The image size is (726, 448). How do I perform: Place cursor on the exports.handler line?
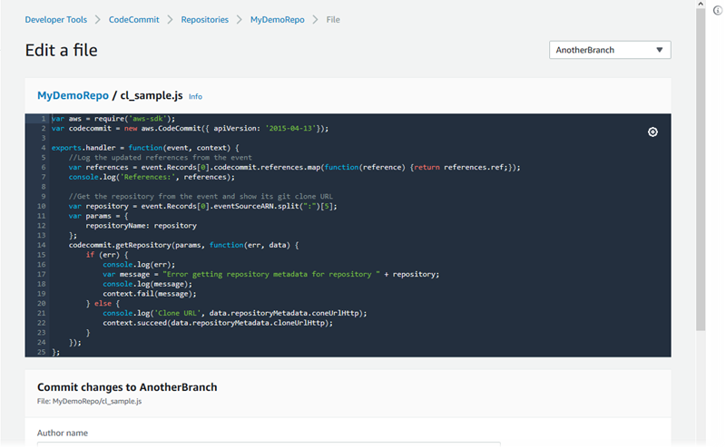(x=145, y=148)
